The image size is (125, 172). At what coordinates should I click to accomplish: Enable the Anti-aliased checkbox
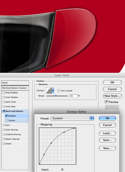(x=59, y=90)
